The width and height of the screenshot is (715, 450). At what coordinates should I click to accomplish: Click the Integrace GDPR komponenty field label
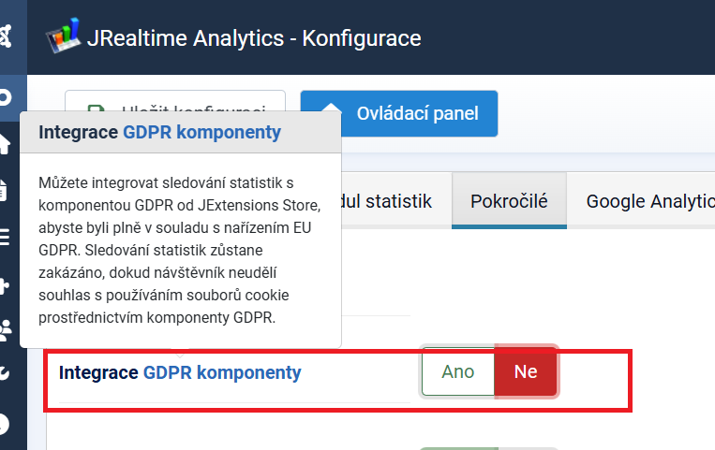180,373
